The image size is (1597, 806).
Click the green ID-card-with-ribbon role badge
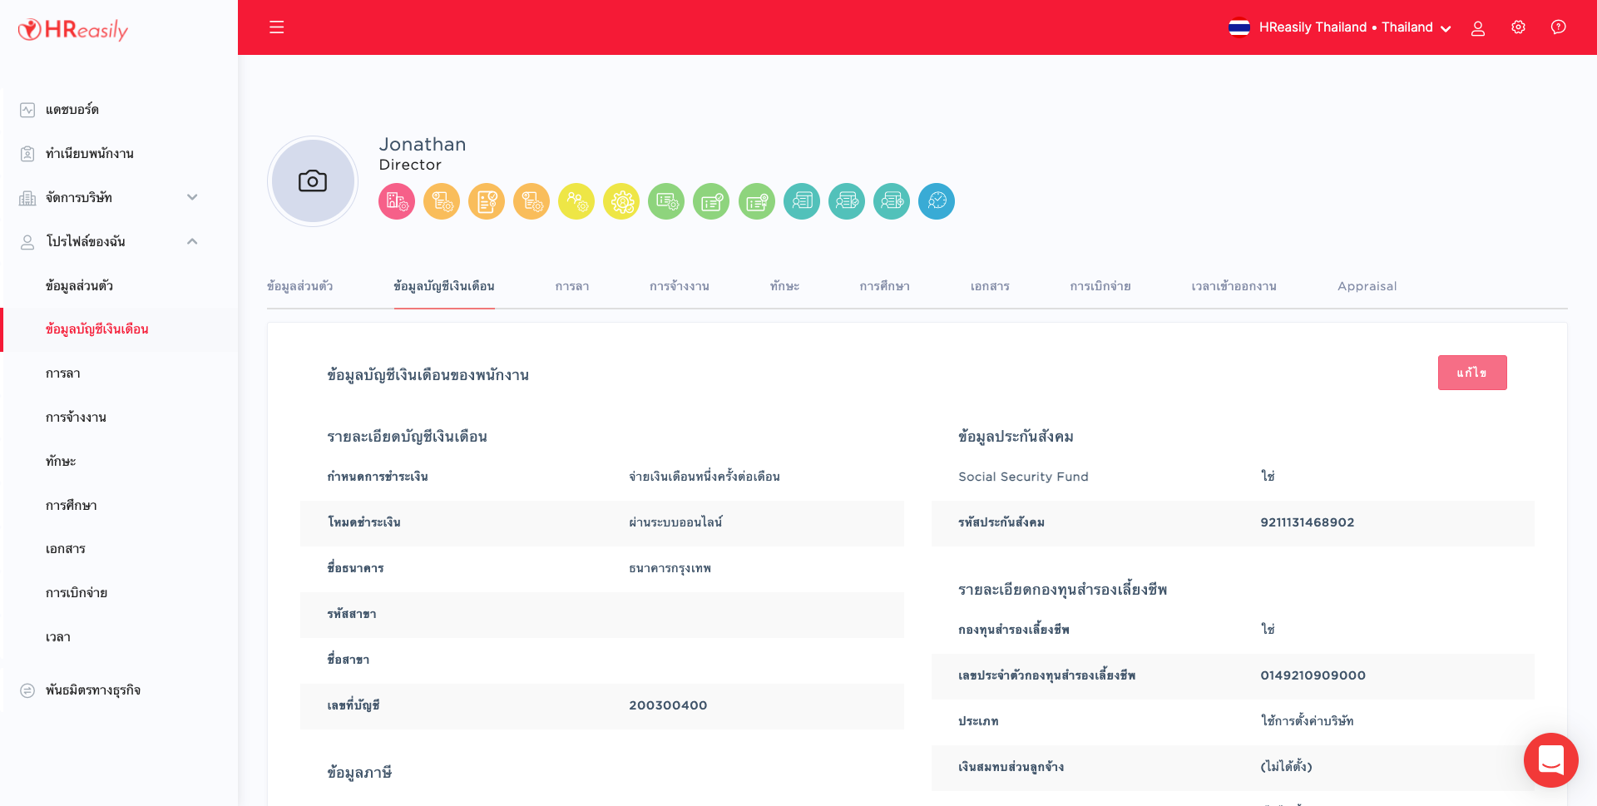(x=757, y=201)
